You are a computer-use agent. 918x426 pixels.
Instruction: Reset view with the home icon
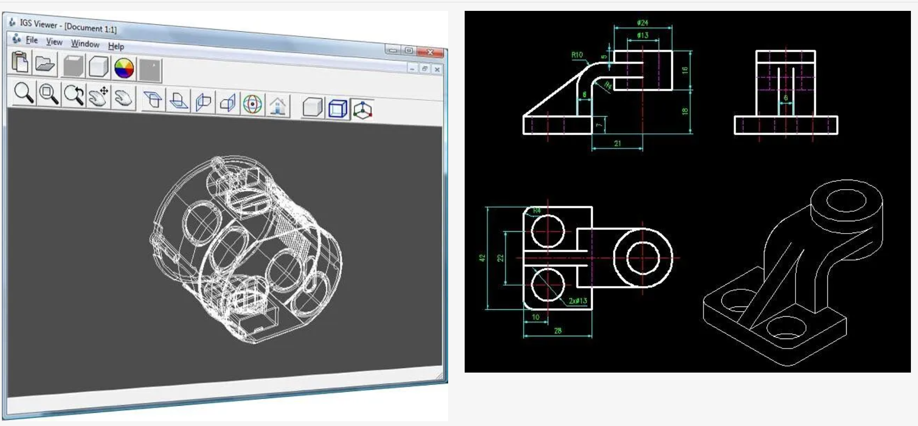pos(278,105)
